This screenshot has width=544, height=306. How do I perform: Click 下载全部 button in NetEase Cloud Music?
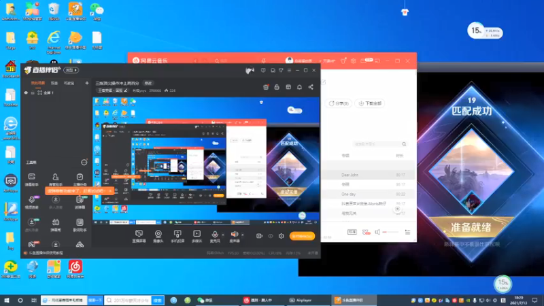pos(370,103)
